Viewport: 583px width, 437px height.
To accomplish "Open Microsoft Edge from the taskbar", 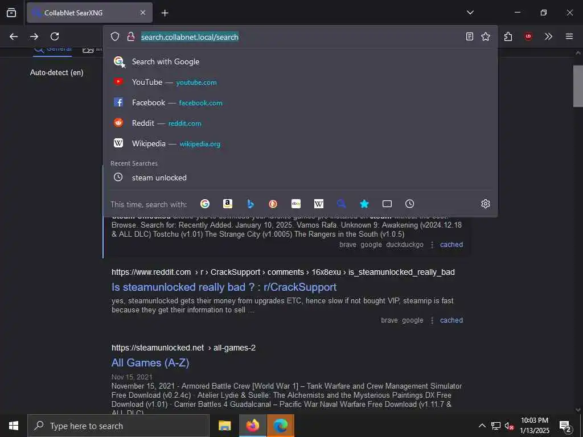I will (x=281, y=426).
